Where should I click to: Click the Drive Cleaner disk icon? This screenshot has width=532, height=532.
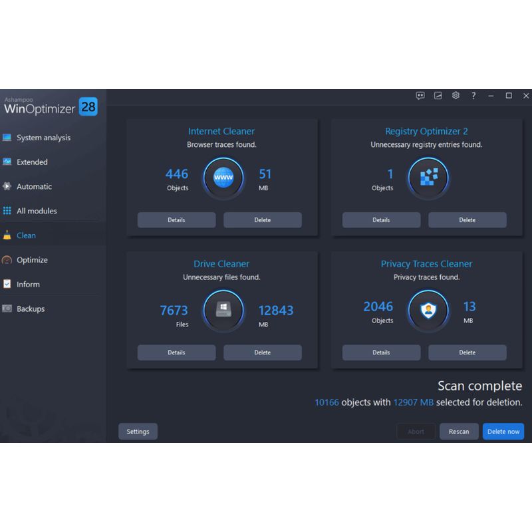[x=223, y=311]
